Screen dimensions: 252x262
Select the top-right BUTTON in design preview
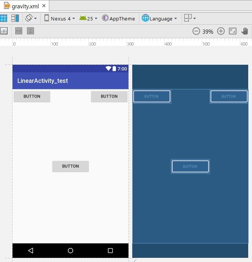pyautogui.click(x=109, y=97)
